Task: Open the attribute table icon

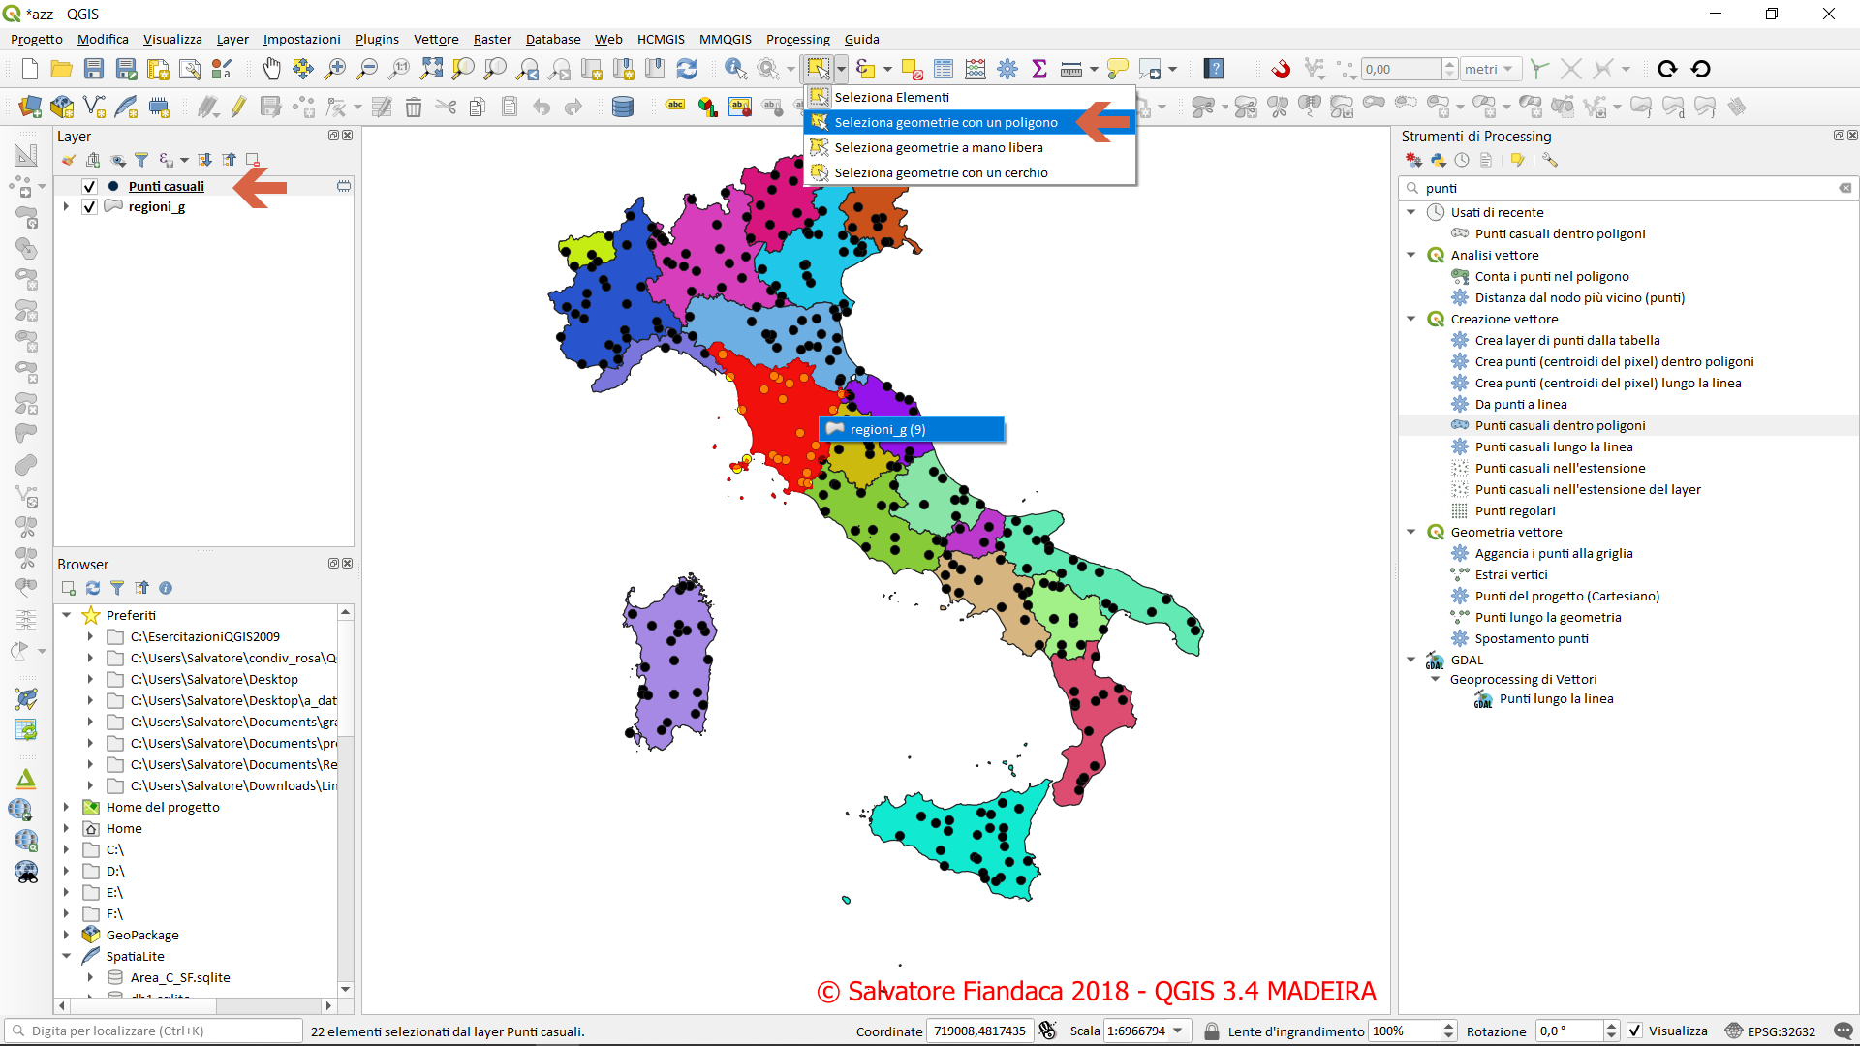Action: pos(944,69)
